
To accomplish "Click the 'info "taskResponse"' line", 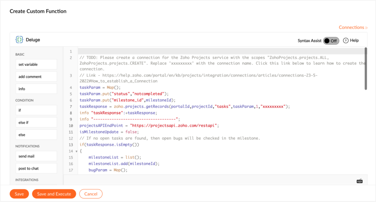I will click(x=119, y=113).
